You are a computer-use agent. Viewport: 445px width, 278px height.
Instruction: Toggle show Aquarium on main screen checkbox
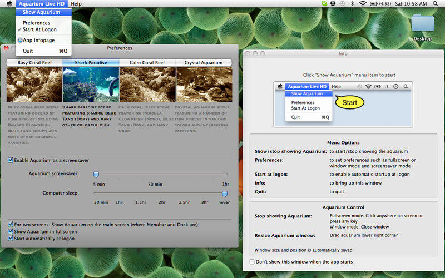tap(11, 225)
